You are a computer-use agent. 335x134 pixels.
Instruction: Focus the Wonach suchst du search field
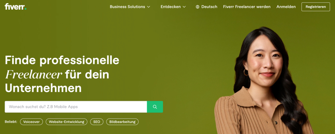(x=76, y=107)
